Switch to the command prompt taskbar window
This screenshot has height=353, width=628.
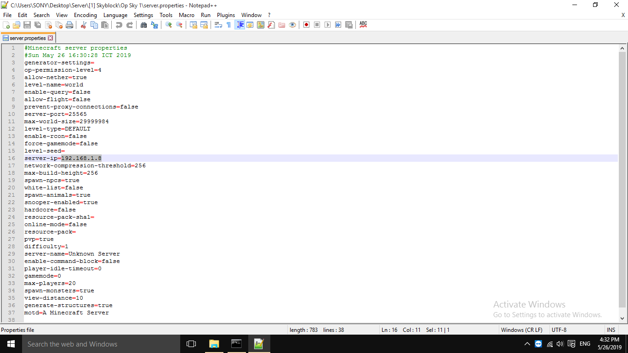(236, 344)
